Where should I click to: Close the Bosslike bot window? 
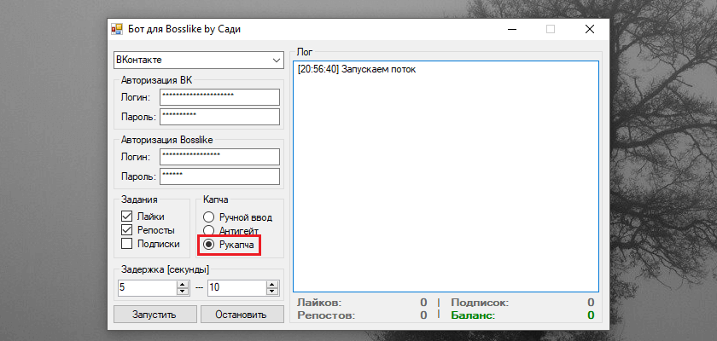[x=590, y=29]
